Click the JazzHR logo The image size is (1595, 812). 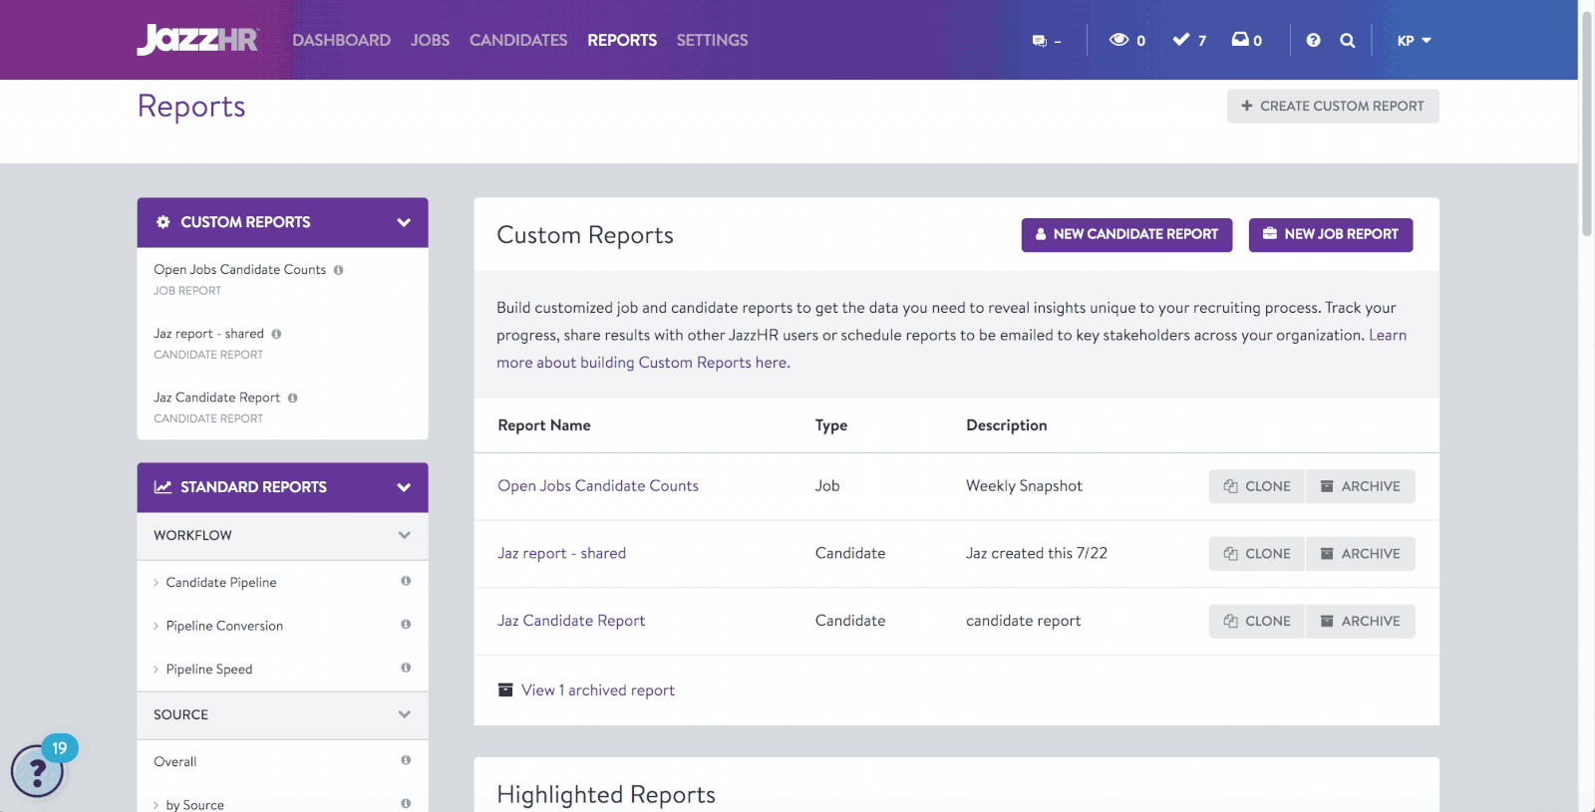point(197,40)
